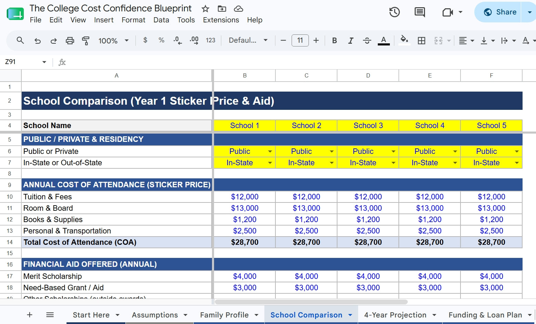This screenshot has height=324, width=536.
Task: Search the menus magnifier icon
Action: click(20, 40)
